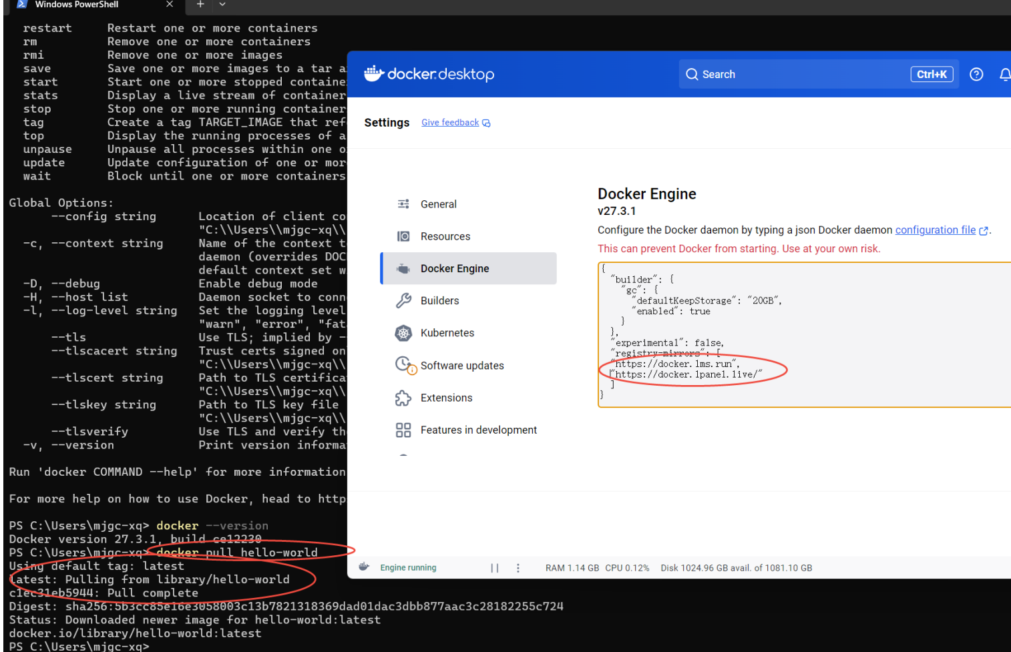Image resolution: width=1011 pixels, height=652 pixels.
Task: Open the configuration file link
Action: [936, 230]
